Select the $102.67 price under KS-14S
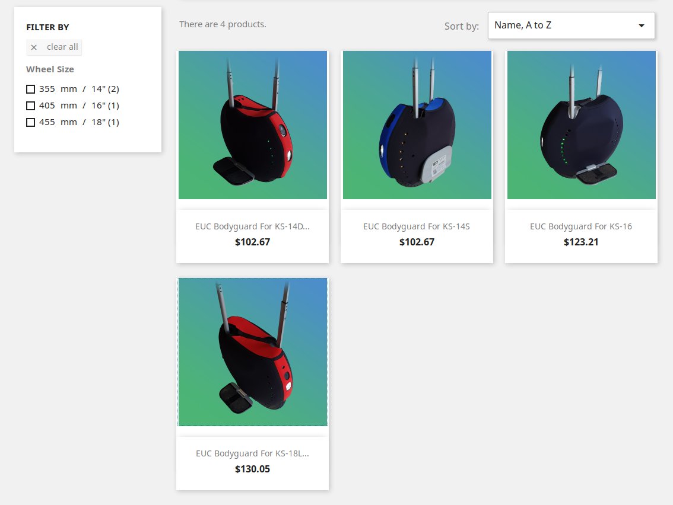The height and width of the screenshot is (505, 673). 417,242
